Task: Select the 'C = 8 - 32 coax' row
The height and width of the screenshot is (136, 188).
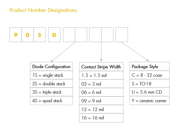Action: [x=149, y=75]
